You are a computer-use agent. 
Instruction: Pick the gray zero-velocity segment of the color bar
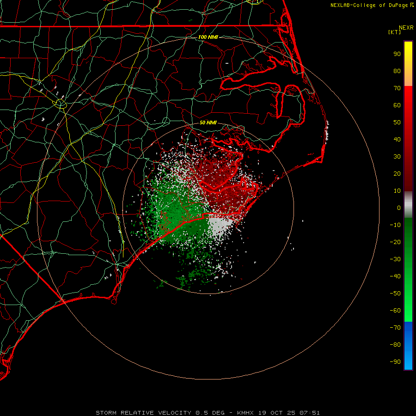click(408, 205)
